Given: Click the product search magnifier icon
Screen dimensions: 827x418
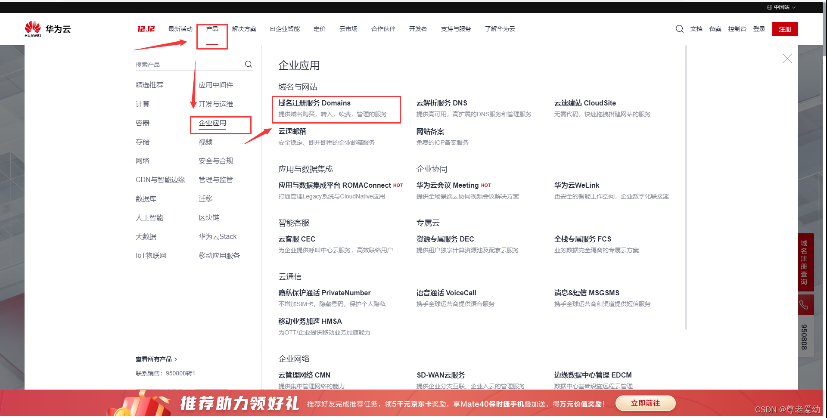Looking at the screenshot, I should point(249,64).
